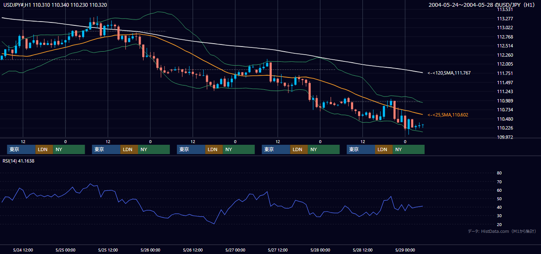Click the 5/27 12:00 time axis label
This screenshot has width=541, height=254.
point(278,250)
